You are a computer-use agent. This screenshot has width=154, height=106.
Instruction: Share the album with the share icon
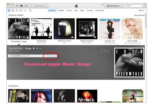(105, 51)
